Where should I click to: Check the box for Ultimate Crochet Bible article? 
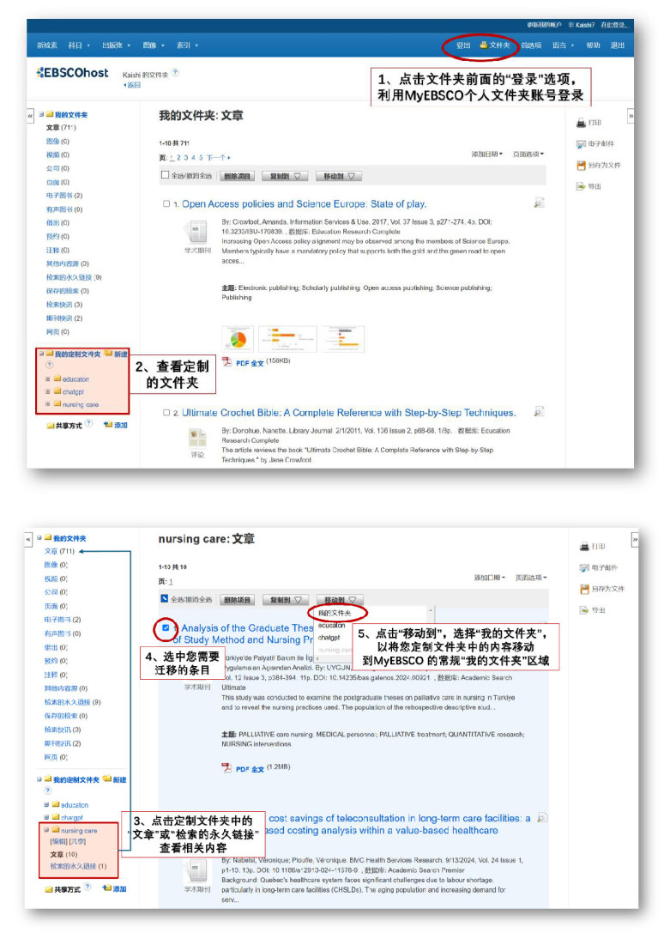pos(166,413)
